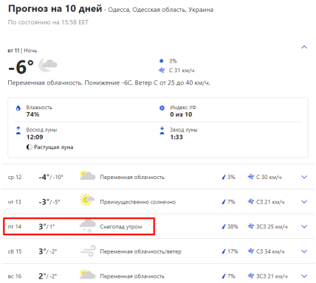
Task: Click the wind icon beside С 31 км/ч
Action: coord(162,71)
